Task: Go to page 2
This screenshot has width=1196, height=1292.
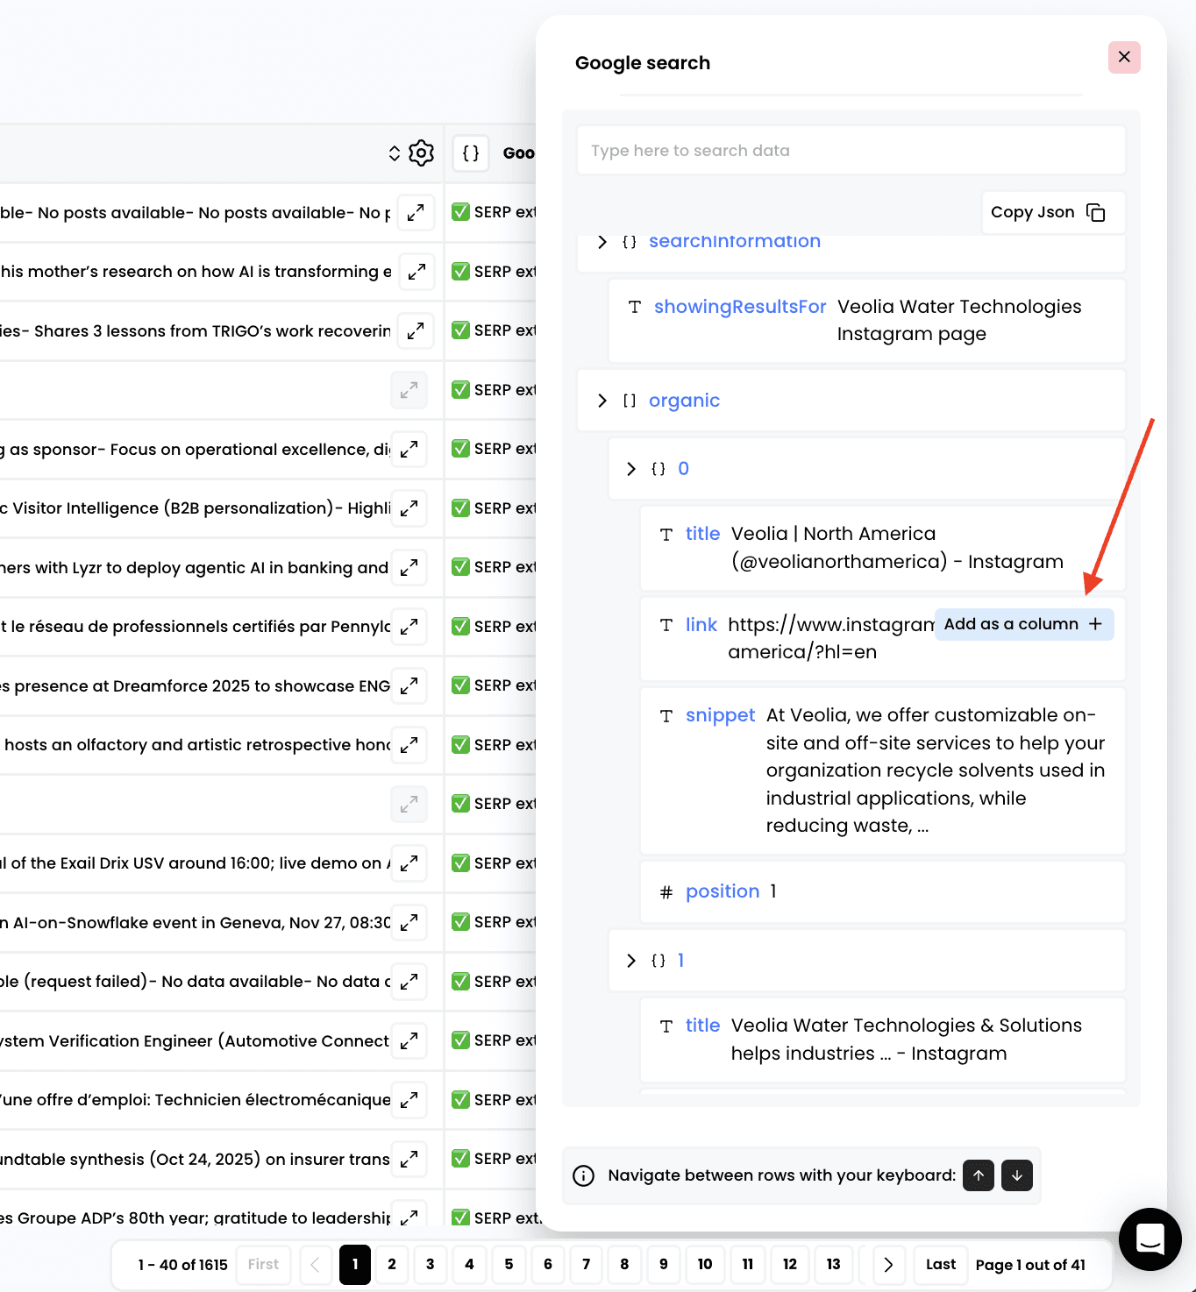Action: pyautogui.click(x=392, y=1264)
